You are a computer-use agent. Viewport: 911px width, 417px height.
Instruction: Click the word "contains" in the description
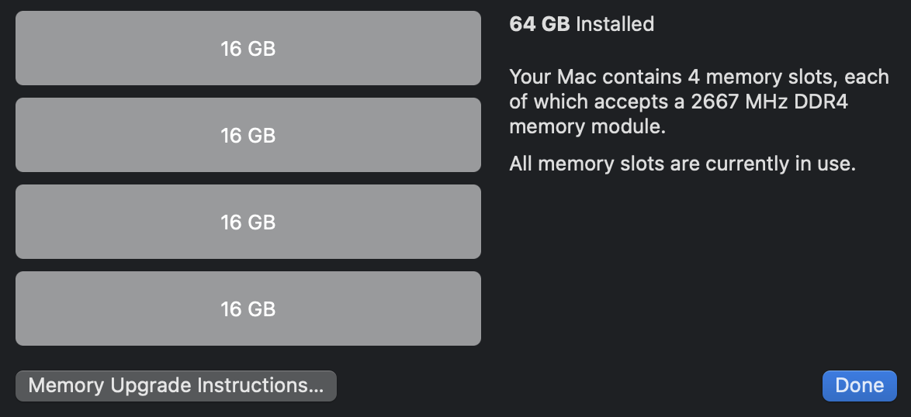pos(641,77)
